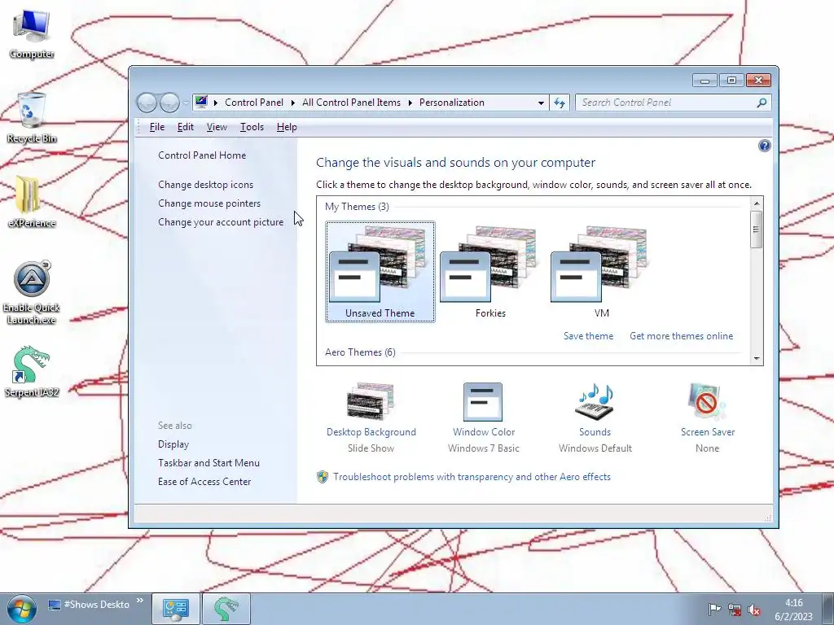Click Change mouse pointers link
The height and width of the screenshot is (625, 834).
tap(209, 203)
